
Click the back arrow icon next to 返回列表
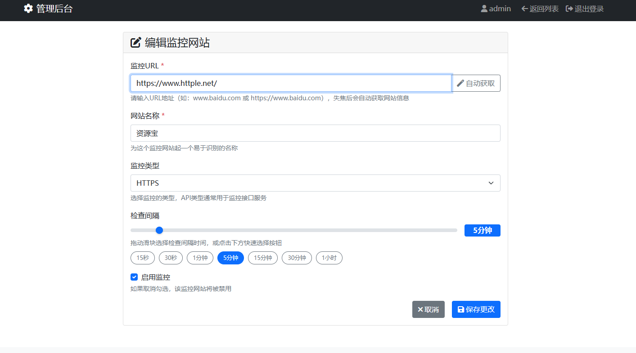[524, 8]
